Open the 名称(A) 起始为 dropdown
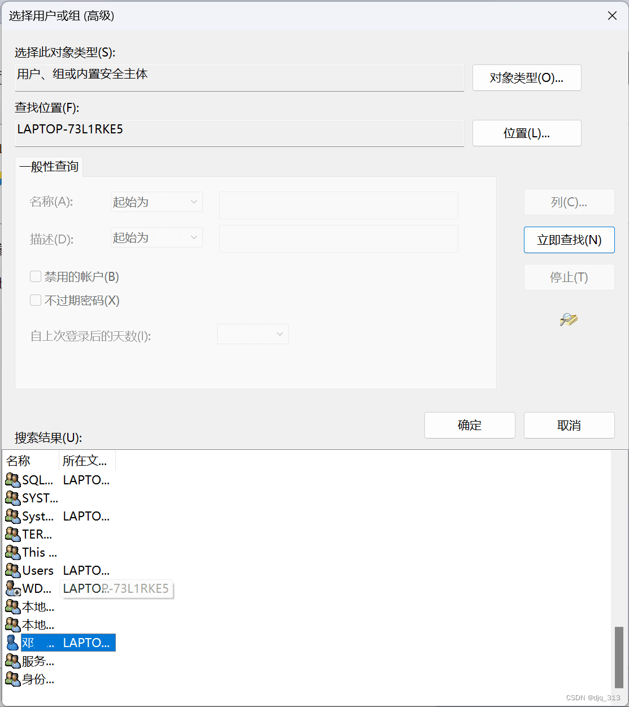 [x=157, y=202]
